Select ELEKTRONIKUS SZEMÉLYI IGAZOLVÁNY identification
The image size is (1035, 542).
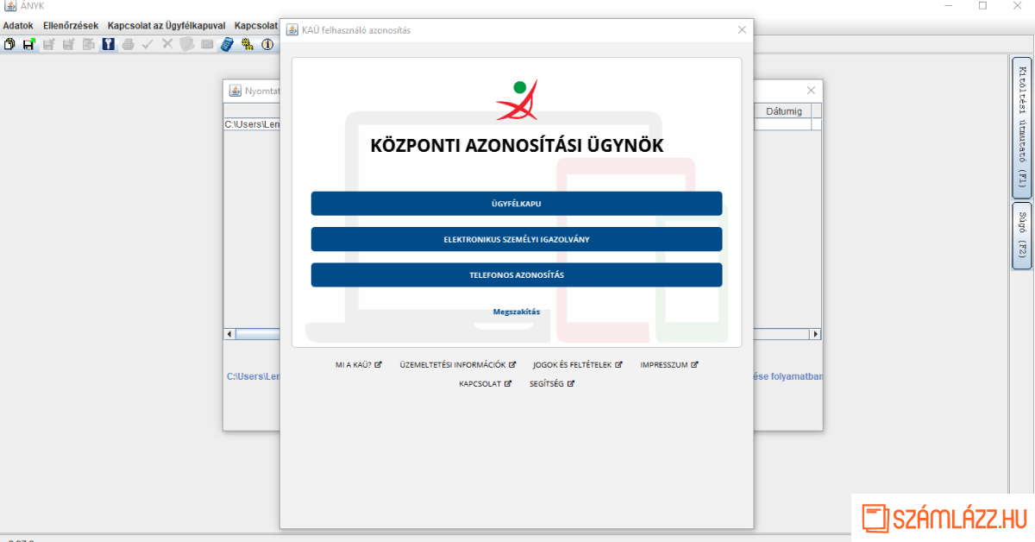pos(516,239)
